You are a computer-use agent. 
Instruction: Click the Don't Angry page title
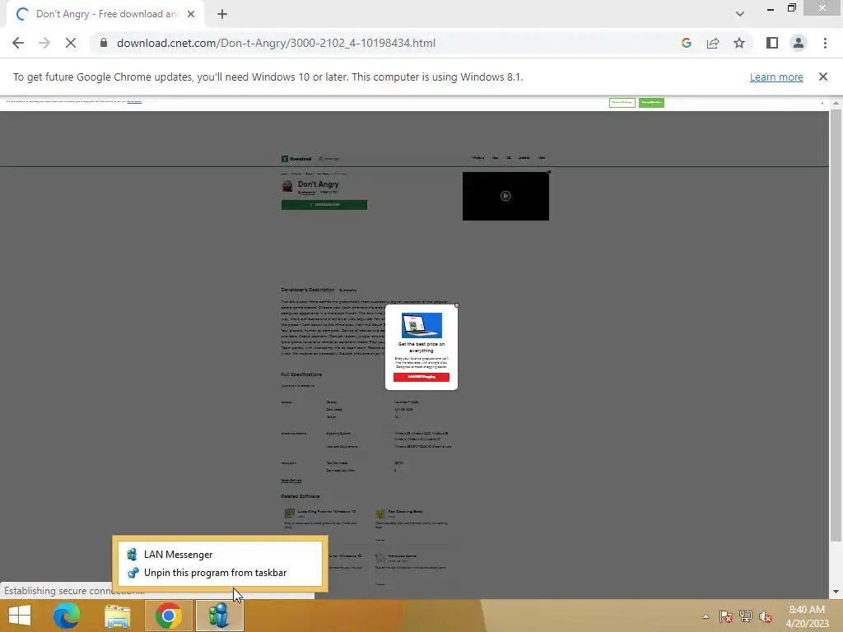pyautogui.click(x=319, y=184)
